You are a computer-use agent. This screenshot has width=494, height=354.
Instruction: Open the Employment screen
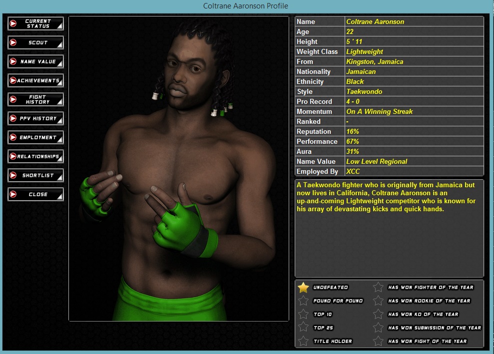35,137
